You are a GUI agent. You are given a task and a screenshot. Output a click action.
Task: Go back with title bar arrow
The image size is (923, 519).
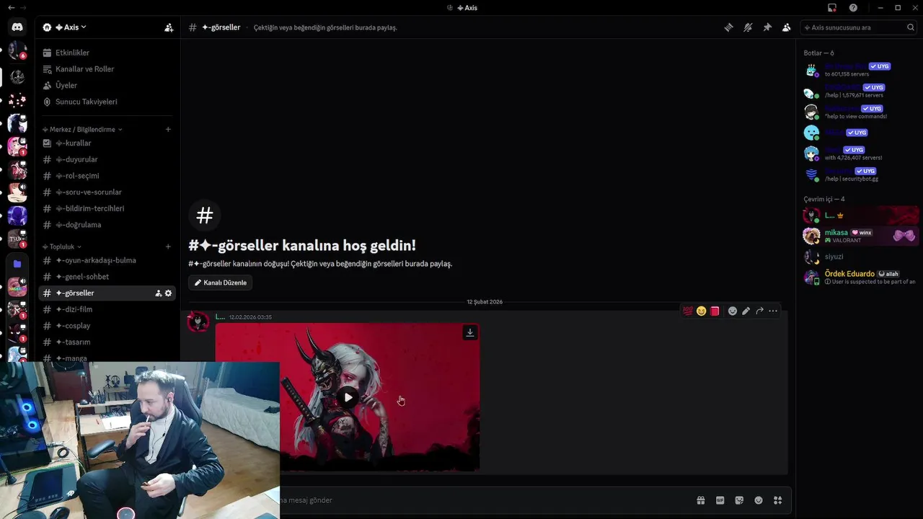click(11, 8)
